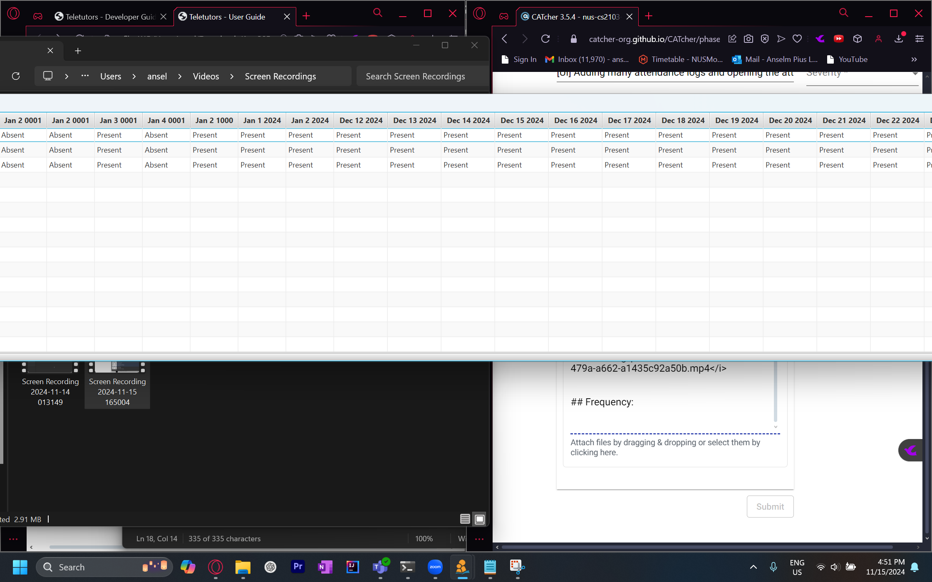Click the Opera snapshot camera icon
The image size is (932, 582).
[748, 39]
